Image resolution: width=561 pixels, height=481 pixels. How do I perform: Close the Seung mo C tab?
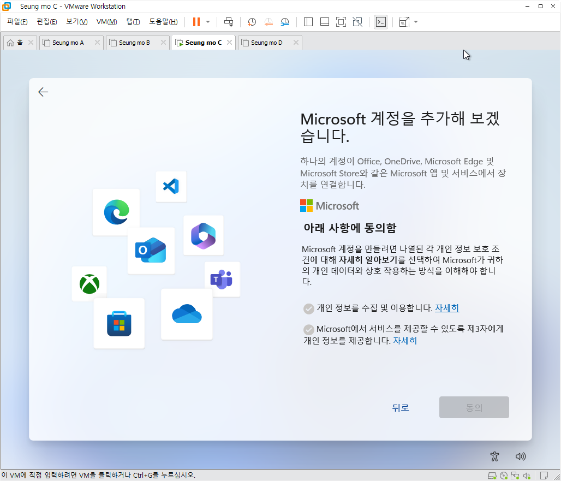(x=229, y=42)
